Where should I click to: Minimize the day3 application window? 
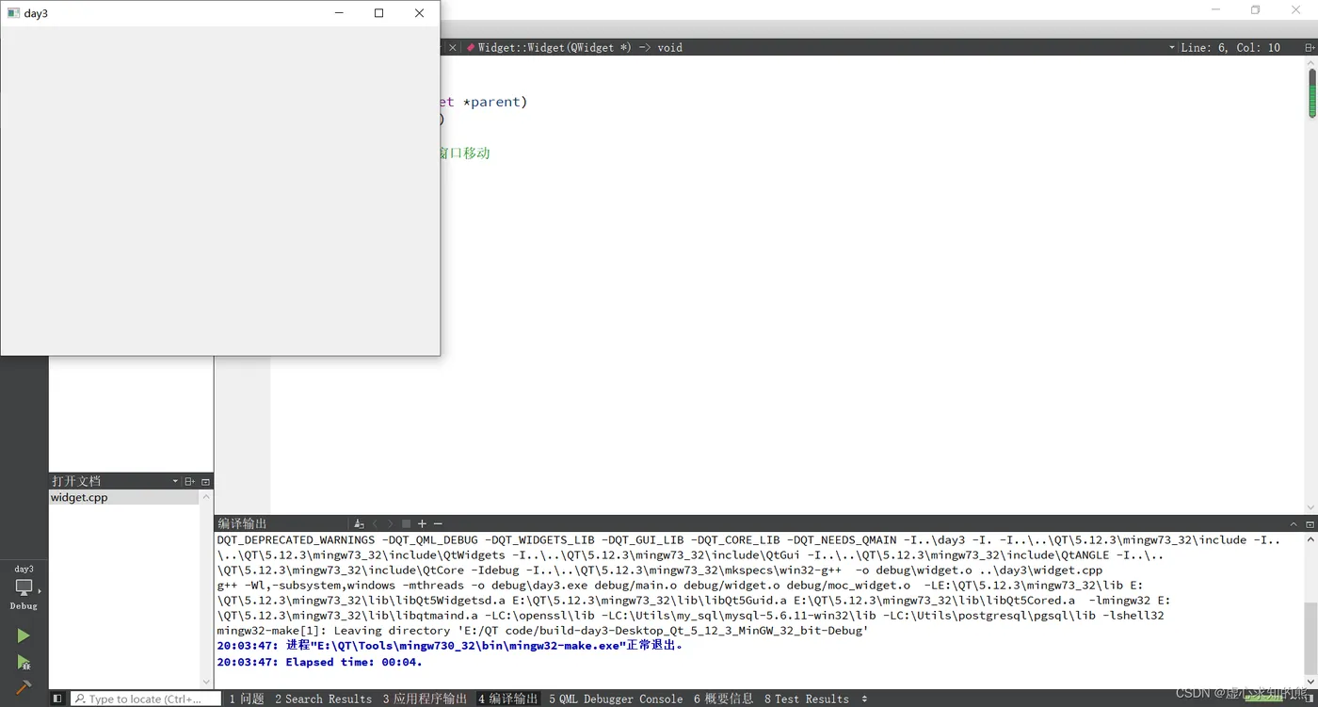(339, 13)
